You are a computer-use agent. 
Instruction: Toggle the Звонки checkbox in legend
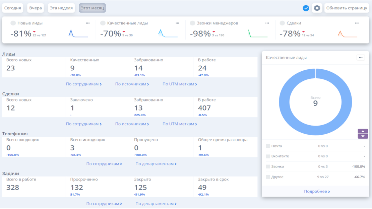[268, 166]
